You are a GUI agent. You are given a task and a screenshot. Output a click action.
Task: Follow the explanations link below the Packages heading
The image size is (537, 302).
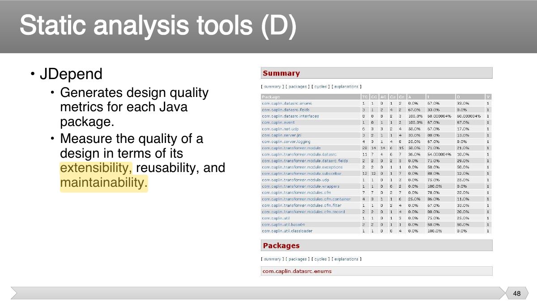coord(346,259)
